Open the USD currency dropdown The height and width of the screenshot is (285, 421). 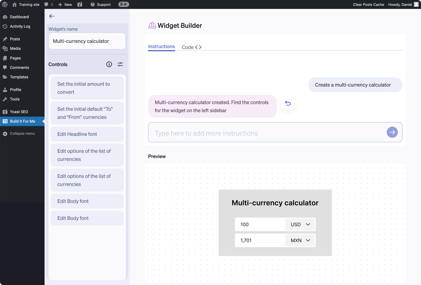300,225
